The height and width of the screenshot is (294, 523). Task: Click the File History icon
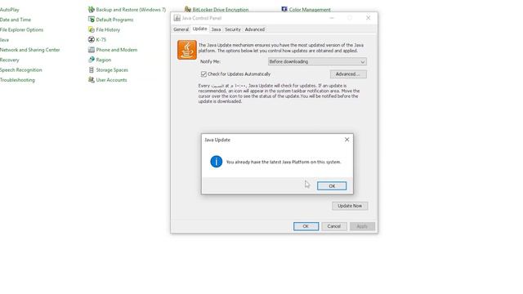[91, 29]
